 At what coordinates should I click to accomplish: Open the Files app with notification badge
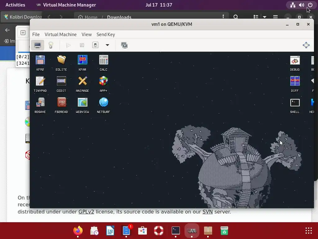126,231
